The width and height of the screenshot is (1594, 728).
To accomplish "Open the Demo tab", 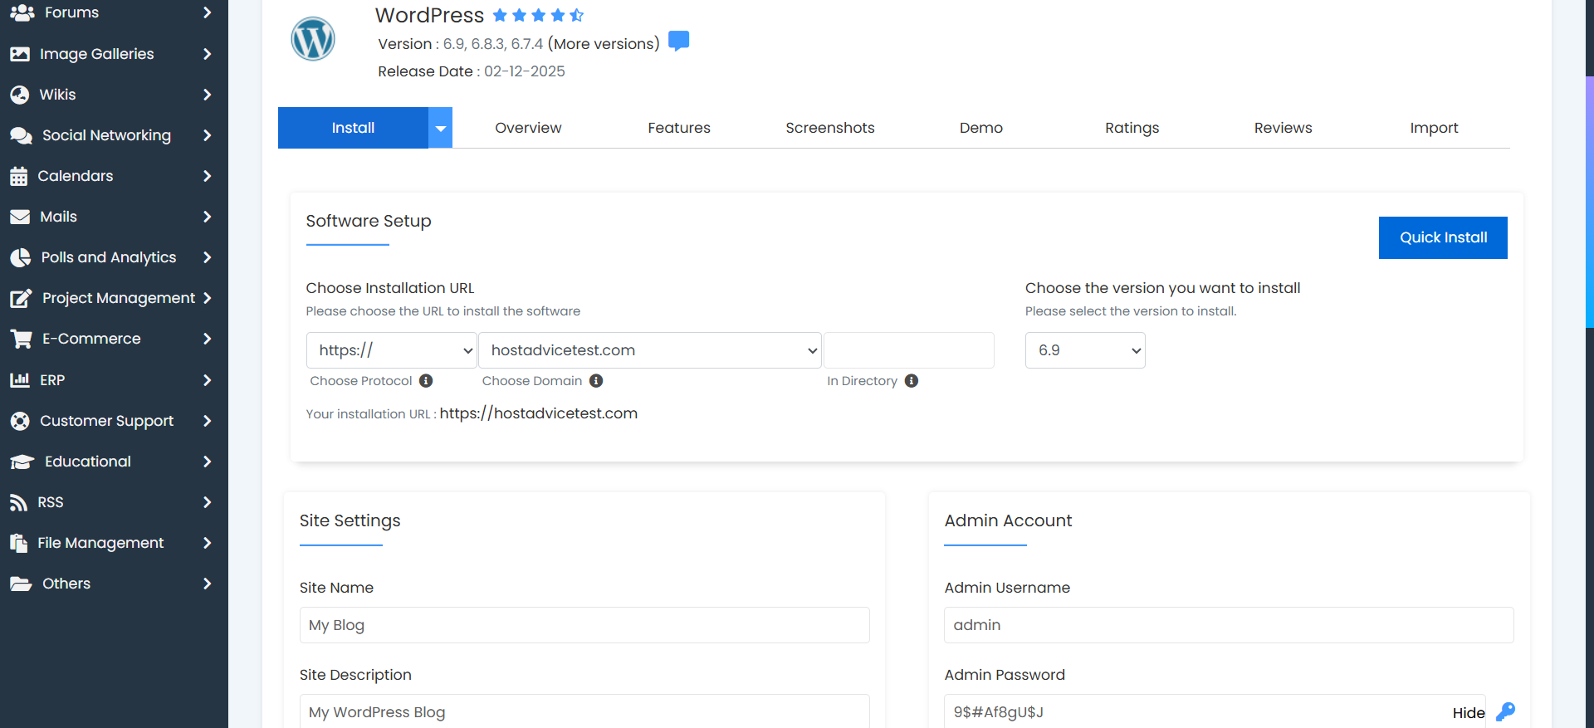I will [x=981, y=128].
